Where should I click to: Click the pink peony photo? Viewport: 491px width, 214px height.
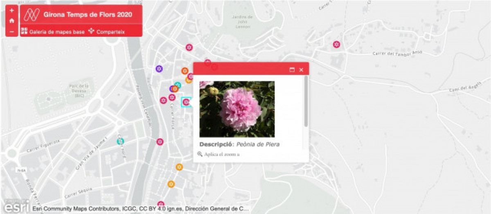237,109
